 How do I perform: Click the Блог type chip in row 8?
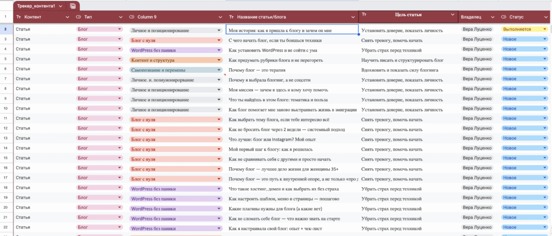(x=99, y=89)
